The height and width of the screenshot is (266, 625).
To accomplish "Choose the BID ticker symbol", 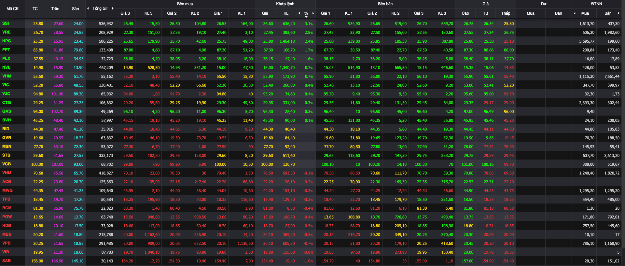I will (6, 129).
